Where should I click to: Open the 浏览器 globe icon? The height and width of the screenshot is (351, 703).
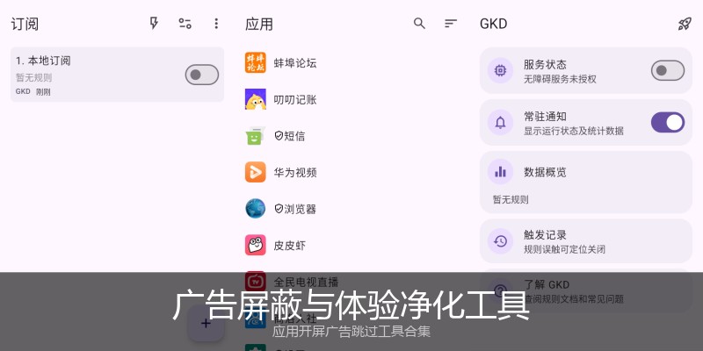point(256,209)
